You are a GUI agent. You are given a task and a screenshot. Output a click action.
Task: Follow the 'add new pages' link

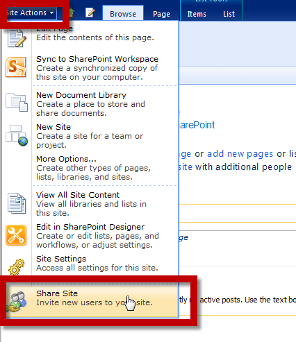240,154
